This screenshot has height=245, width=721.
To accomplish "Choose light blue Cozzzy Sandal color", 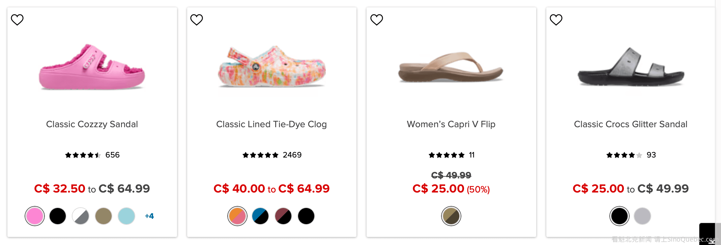I will tap(126, 216).
